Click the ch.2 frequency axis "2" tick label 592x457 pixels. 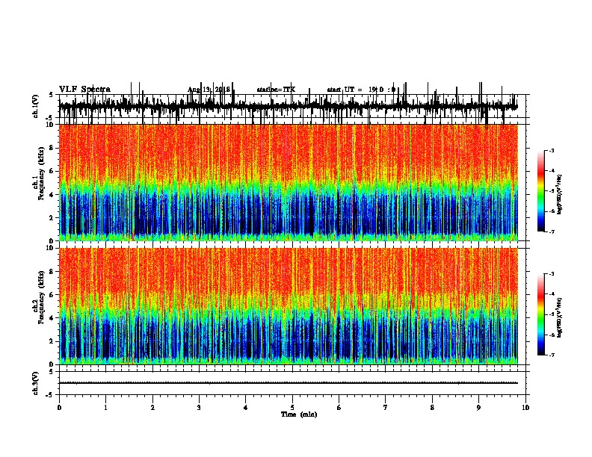tap(52, 341)
